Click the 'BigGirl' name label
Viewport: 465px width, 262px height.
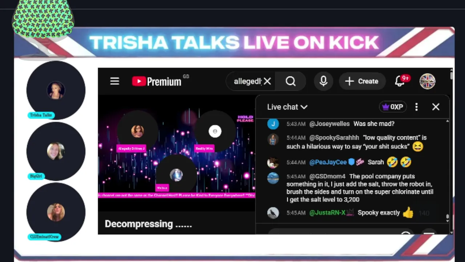pos(36,176)
